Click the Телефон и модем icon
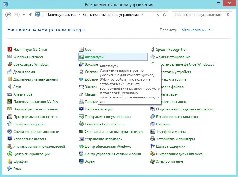This screenshot has height=177, width=238. coord(153,131)
